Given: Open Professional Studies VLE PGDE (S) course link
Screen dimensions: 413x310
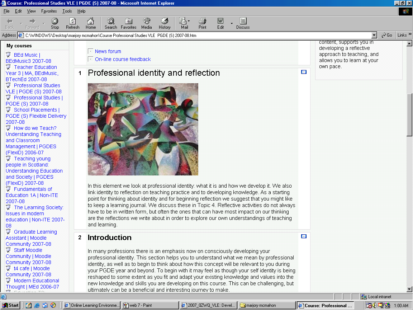Looking at the screenshot, I should [x=34, y=89].
